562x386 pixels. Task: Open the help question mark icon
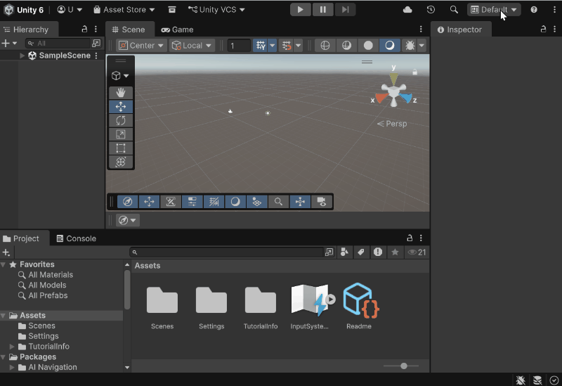point(534,10)
